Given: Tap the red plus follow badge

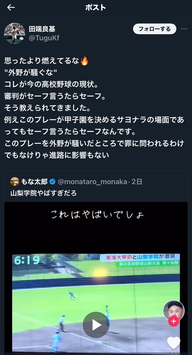Looking at the screenshot, I should coord(174,321).
